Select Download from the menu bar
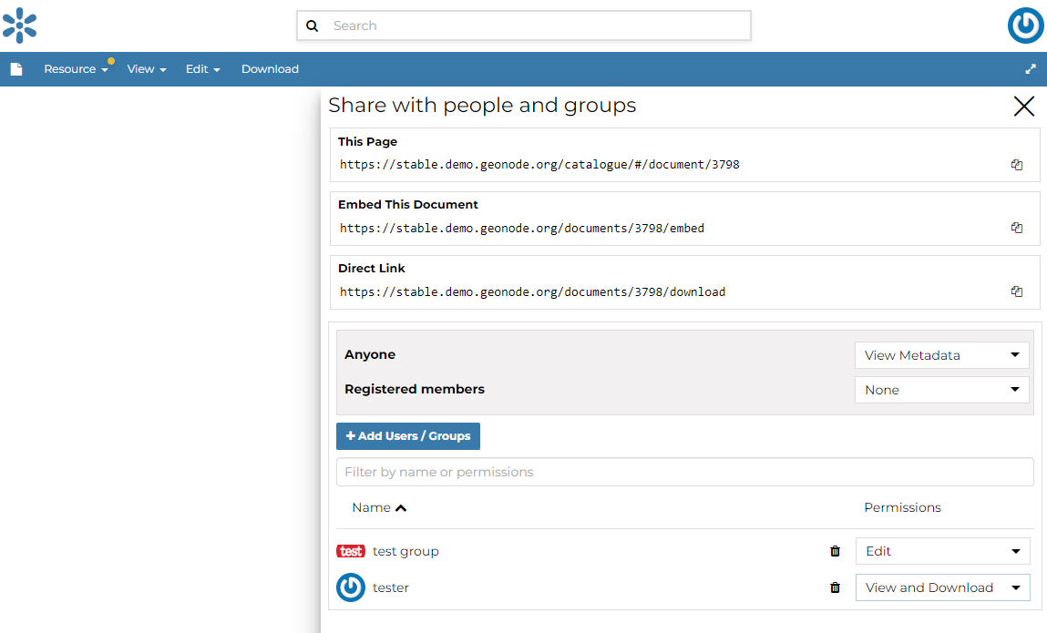 pyautogui.click(x=270, y=68)
